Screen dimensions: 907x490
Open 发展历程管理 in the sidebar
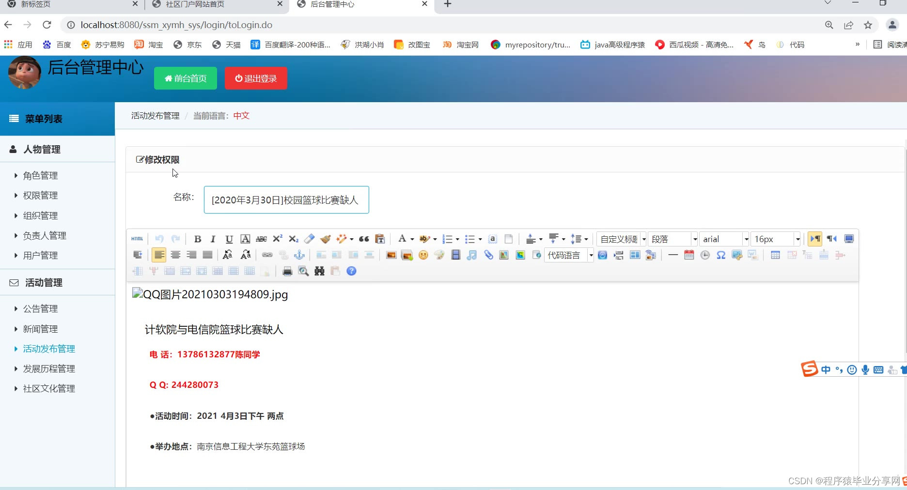click(49, 368)
